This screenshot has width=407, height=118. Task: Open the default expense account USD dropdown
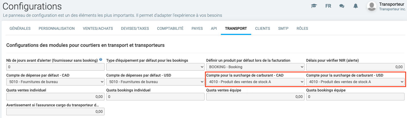[x=155, y=81]
